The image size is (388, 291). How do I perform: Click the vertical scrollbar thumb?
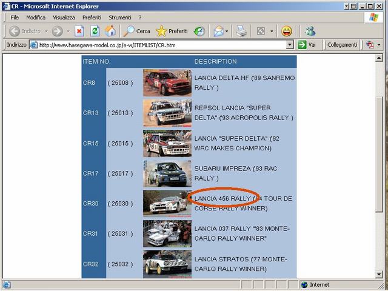point(379,154)
